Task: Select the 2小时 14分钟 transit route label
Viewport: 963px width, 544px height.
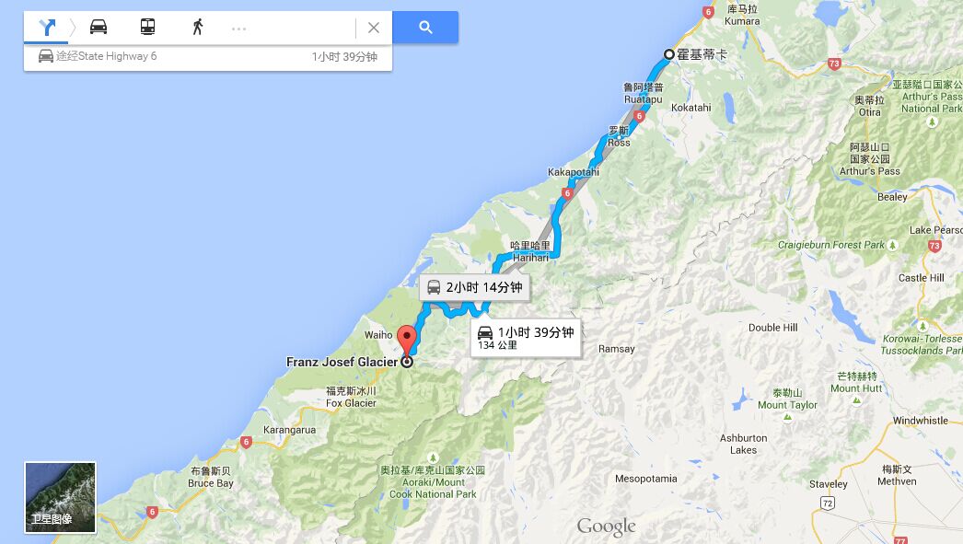Action: tap(475, 287)
